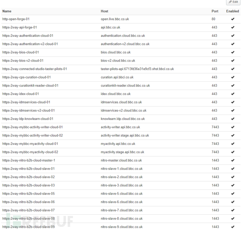Select the name https-2way-idmservices-v2-cloud-01
Viewport: 242px width, 230px height.
pos(28,110)
